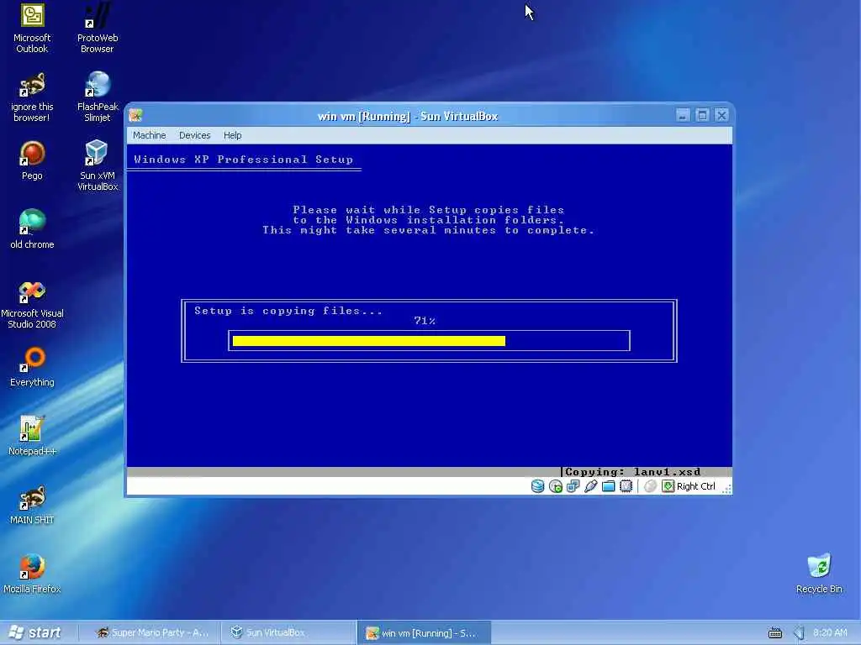Select the Microsoft Outlook desktop icon

pyautogui.click(x=32, y=29)
